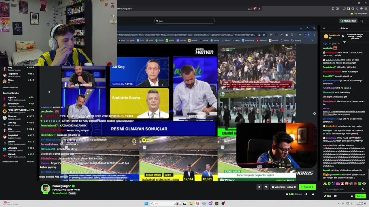Open Mithrain channel in sidebar

coord(18,155)
